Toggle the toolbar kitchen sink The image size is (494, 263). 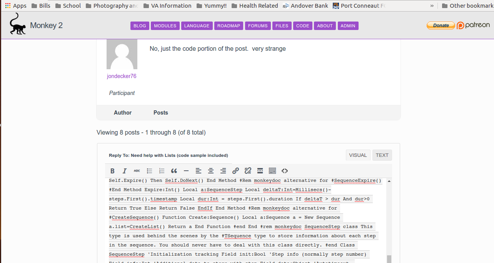pyautogui.click(x=272, y=171)
